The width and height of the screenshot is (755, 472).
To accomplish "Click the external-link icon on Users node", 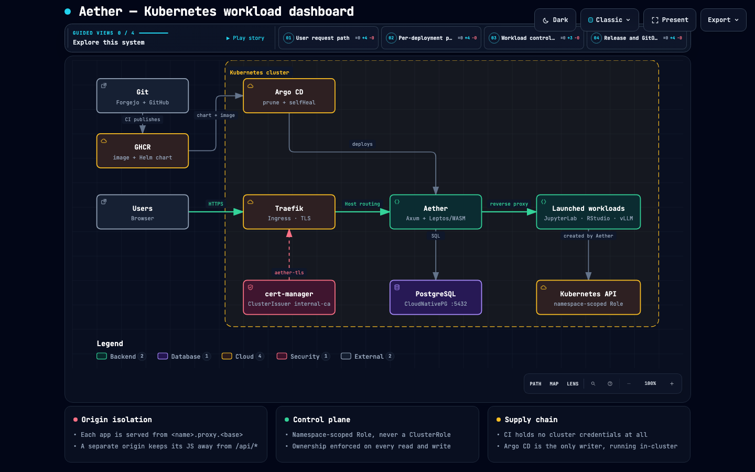I will pyautogui.click(x=104, y=202).
